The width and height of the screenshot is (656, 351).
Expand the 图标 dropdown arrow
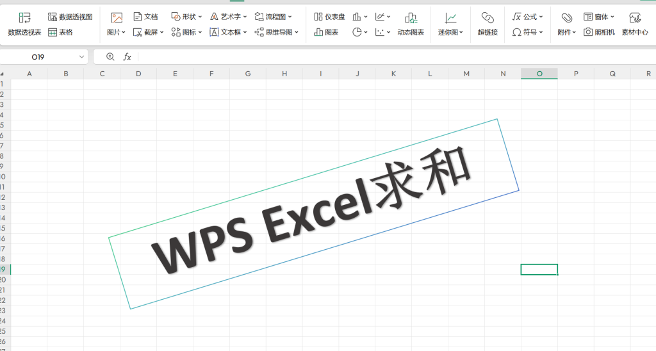coord(200,32)
